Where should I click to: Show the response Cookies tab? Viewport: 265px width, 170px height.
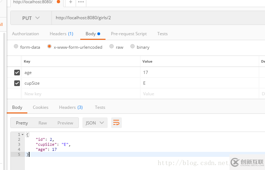[x=40, y=107]
